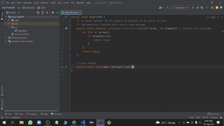224x126 pixels.
Task: Open the TODO tool window
Action: coord(19,114)
